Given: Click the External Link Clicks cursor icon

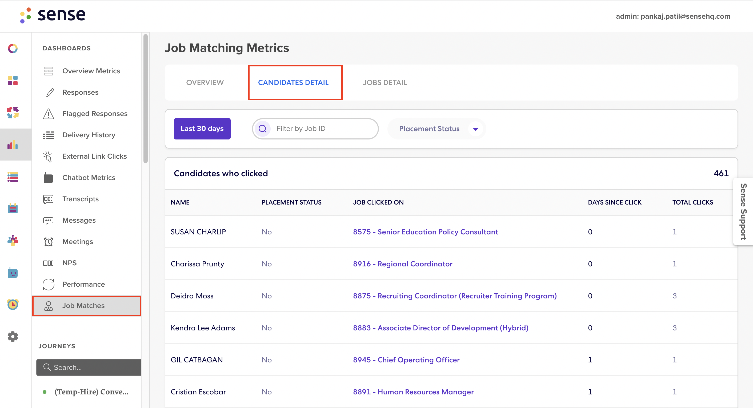Looking at the screenshot, I should [x=48, y=156].
